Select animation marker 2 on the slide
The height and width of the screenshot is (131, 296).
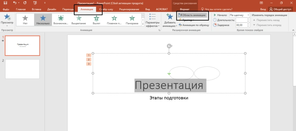(89, 59)
